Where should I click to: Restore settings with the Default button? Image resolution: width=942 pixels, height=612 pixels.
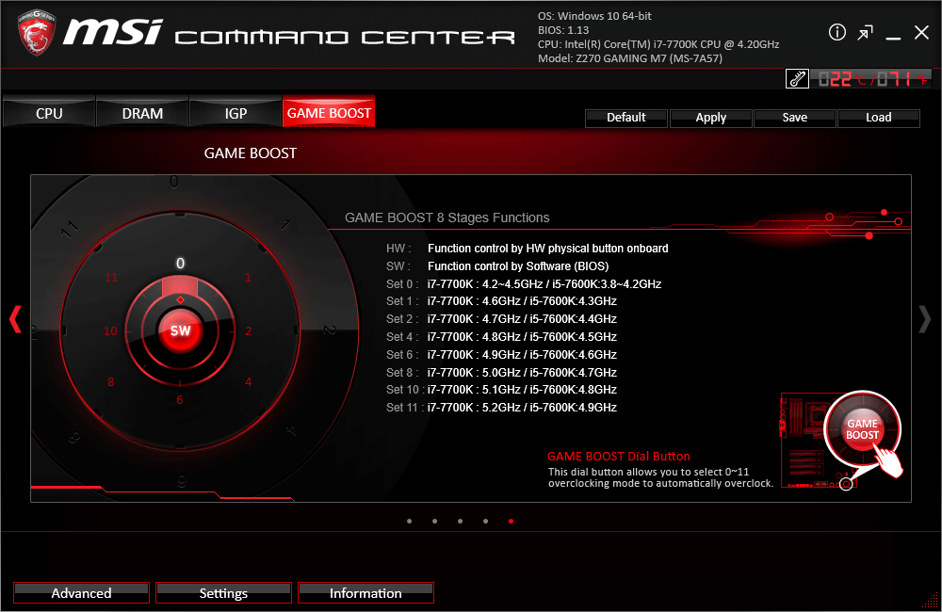tap(625, 117)
